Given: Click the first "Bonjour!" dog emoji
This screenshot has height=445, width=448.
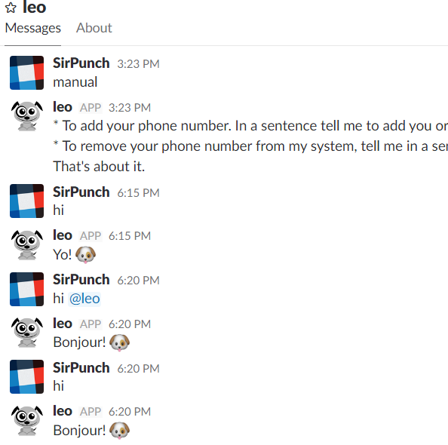Looking at the screenshot, I should [119, 342].
